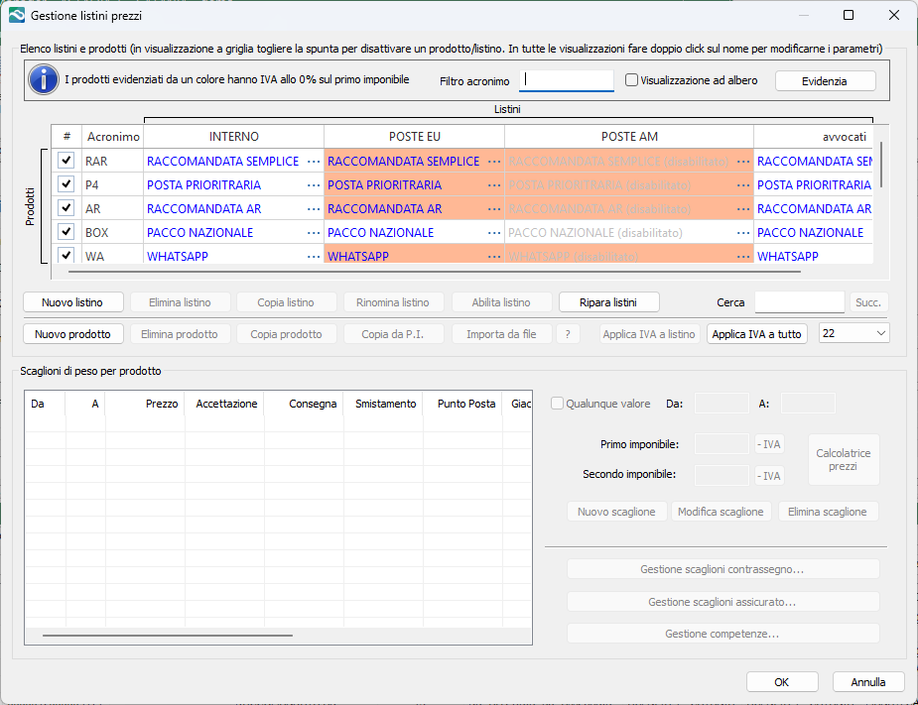Uncheck the RAR product checkbox

[66, 161]
